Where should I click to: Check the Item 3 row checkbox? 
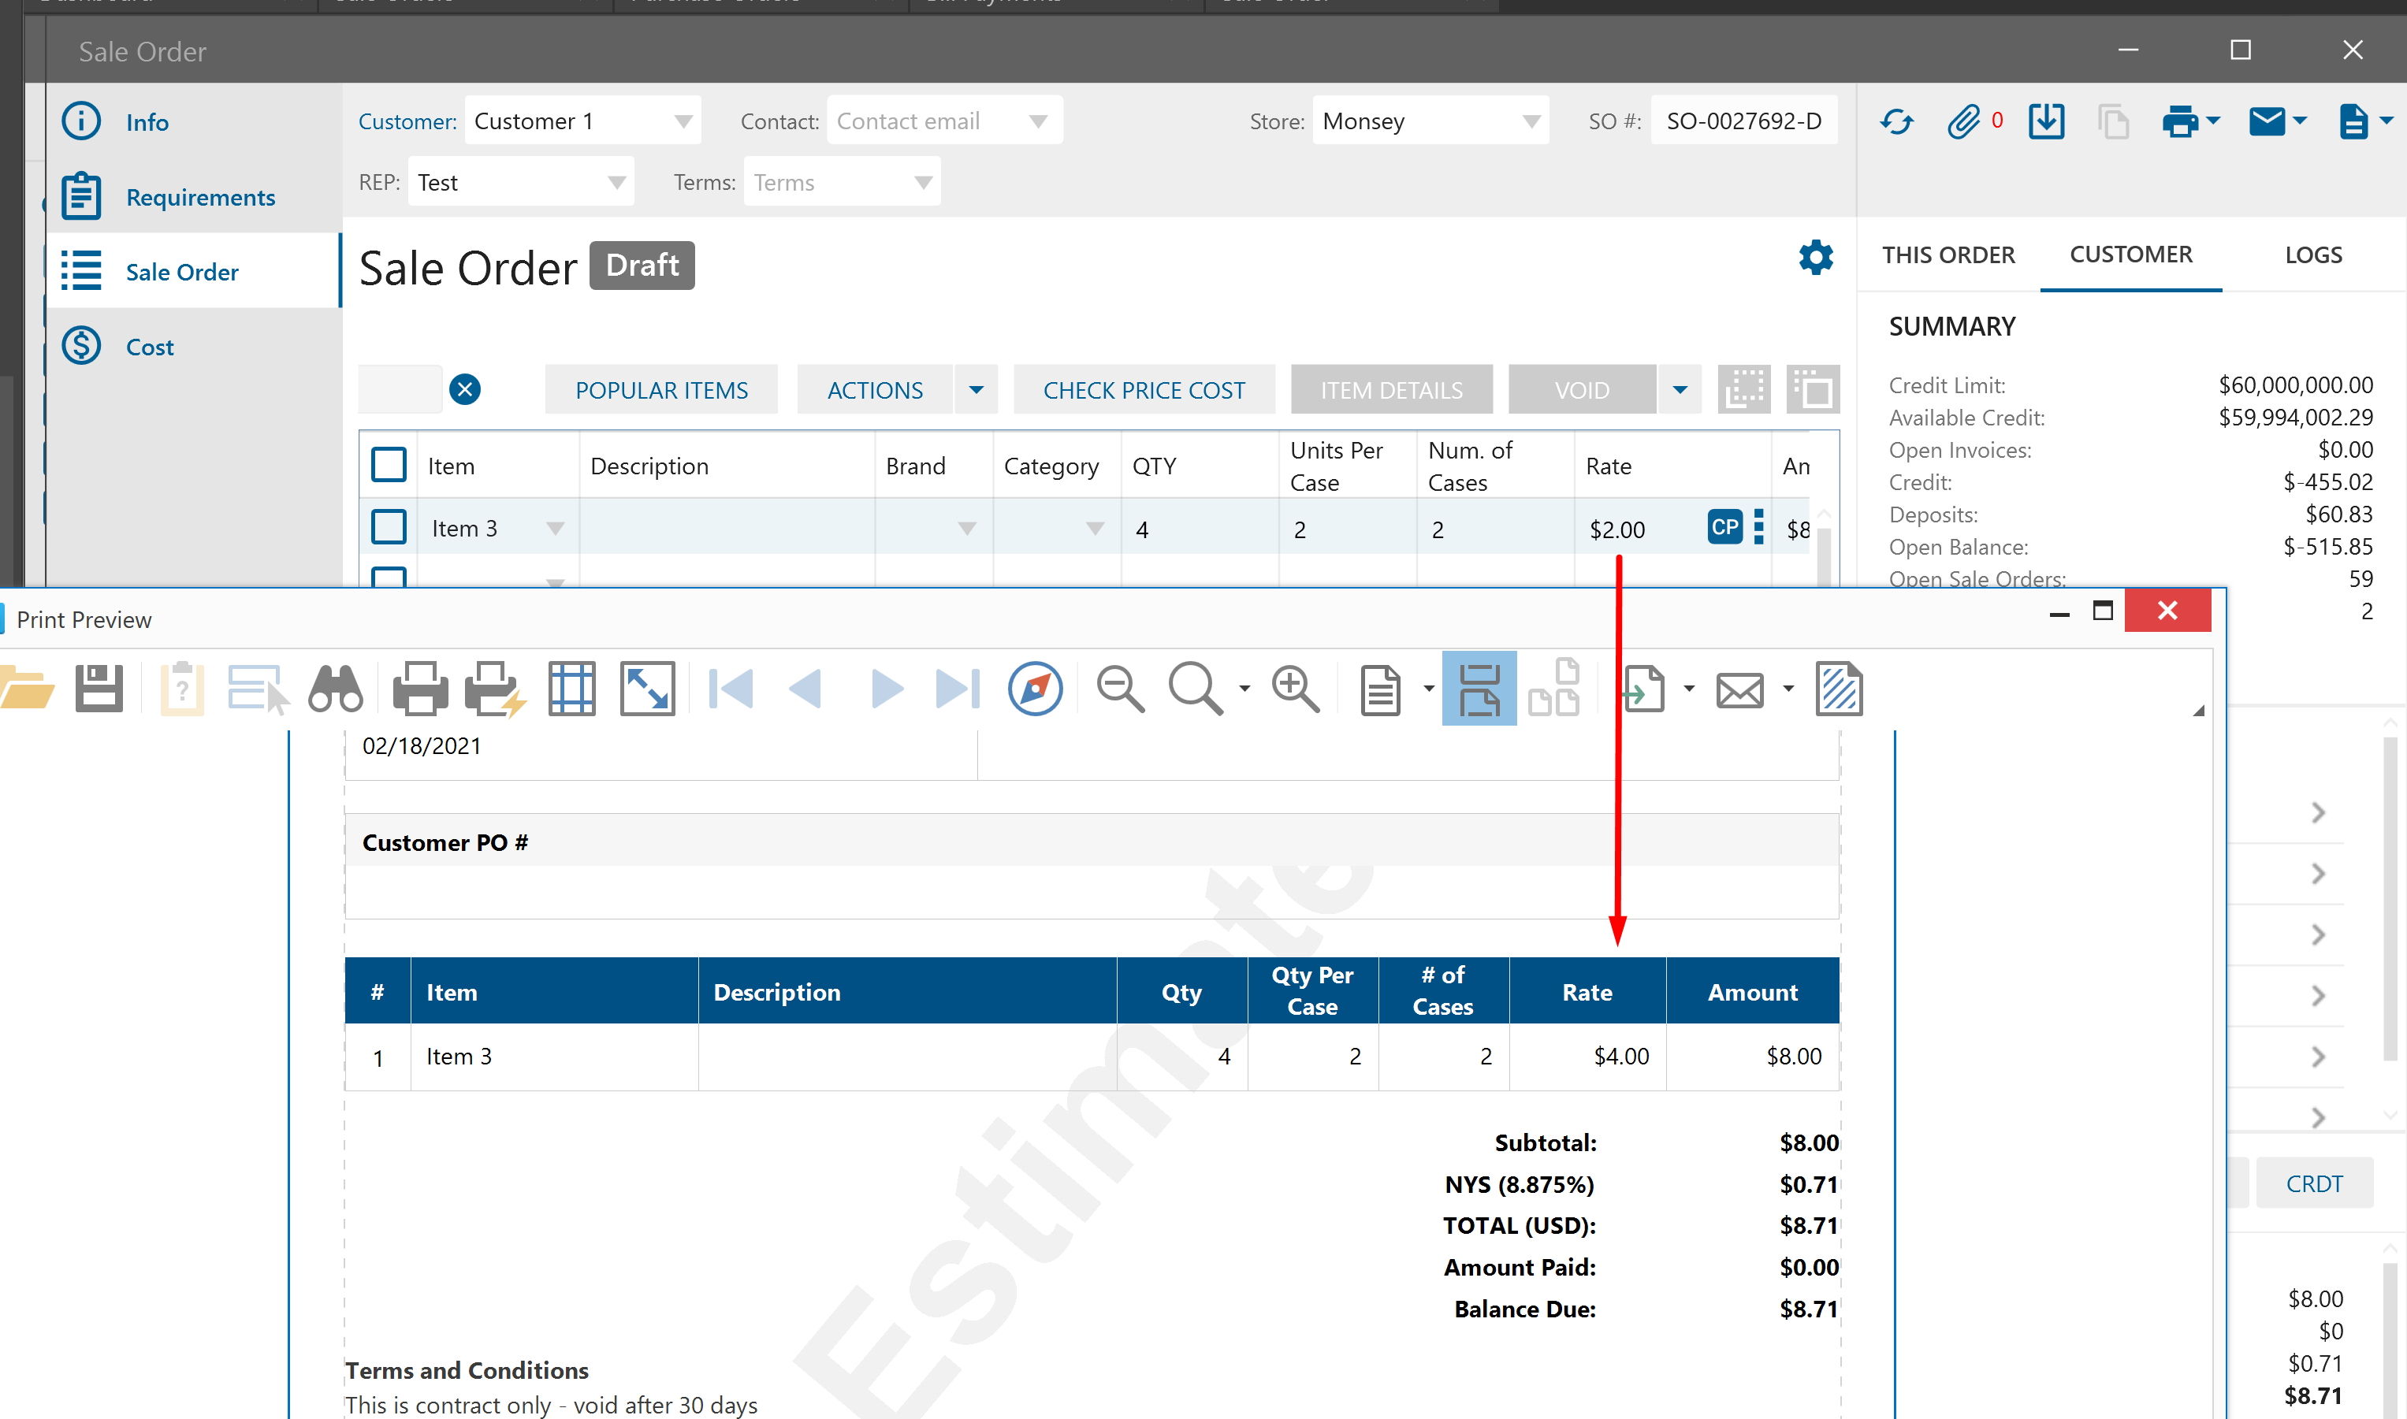389,527
